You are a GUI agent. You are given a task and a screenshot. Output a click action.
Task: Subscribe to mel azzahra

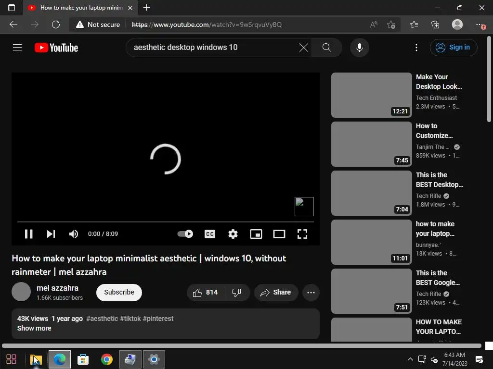pos(119,293)
